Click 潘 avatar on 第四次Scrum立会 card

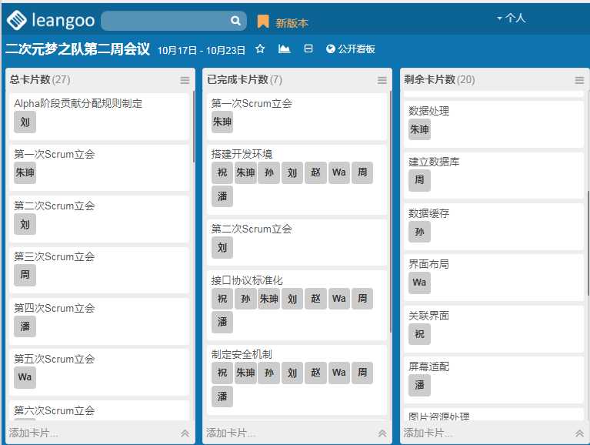[25, 326]
